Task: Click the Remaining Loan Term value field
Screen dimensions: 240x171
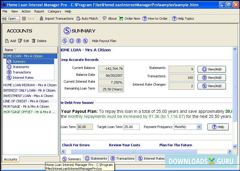Action: (111, 89)
